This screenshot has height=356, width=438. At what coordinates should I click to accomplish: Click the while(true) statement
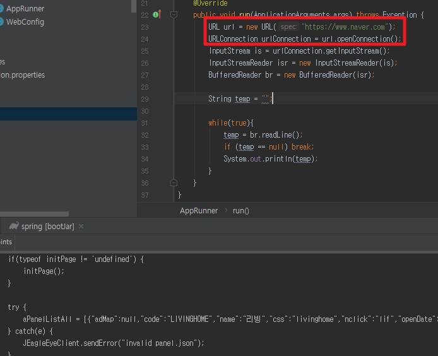(x=231, y=123)
